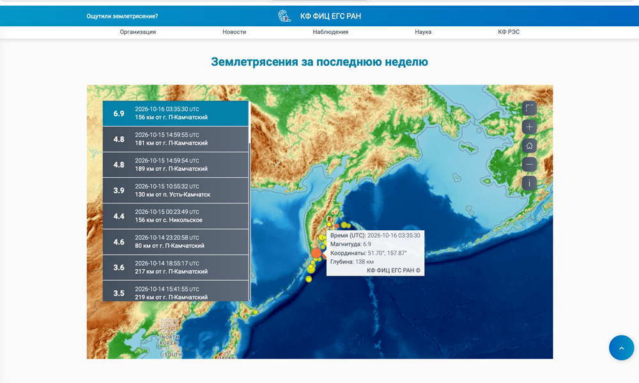639x383 pixels.
Task: Select the 6.9 magnitude earthquake entry
Action: [x=175, y=113]
